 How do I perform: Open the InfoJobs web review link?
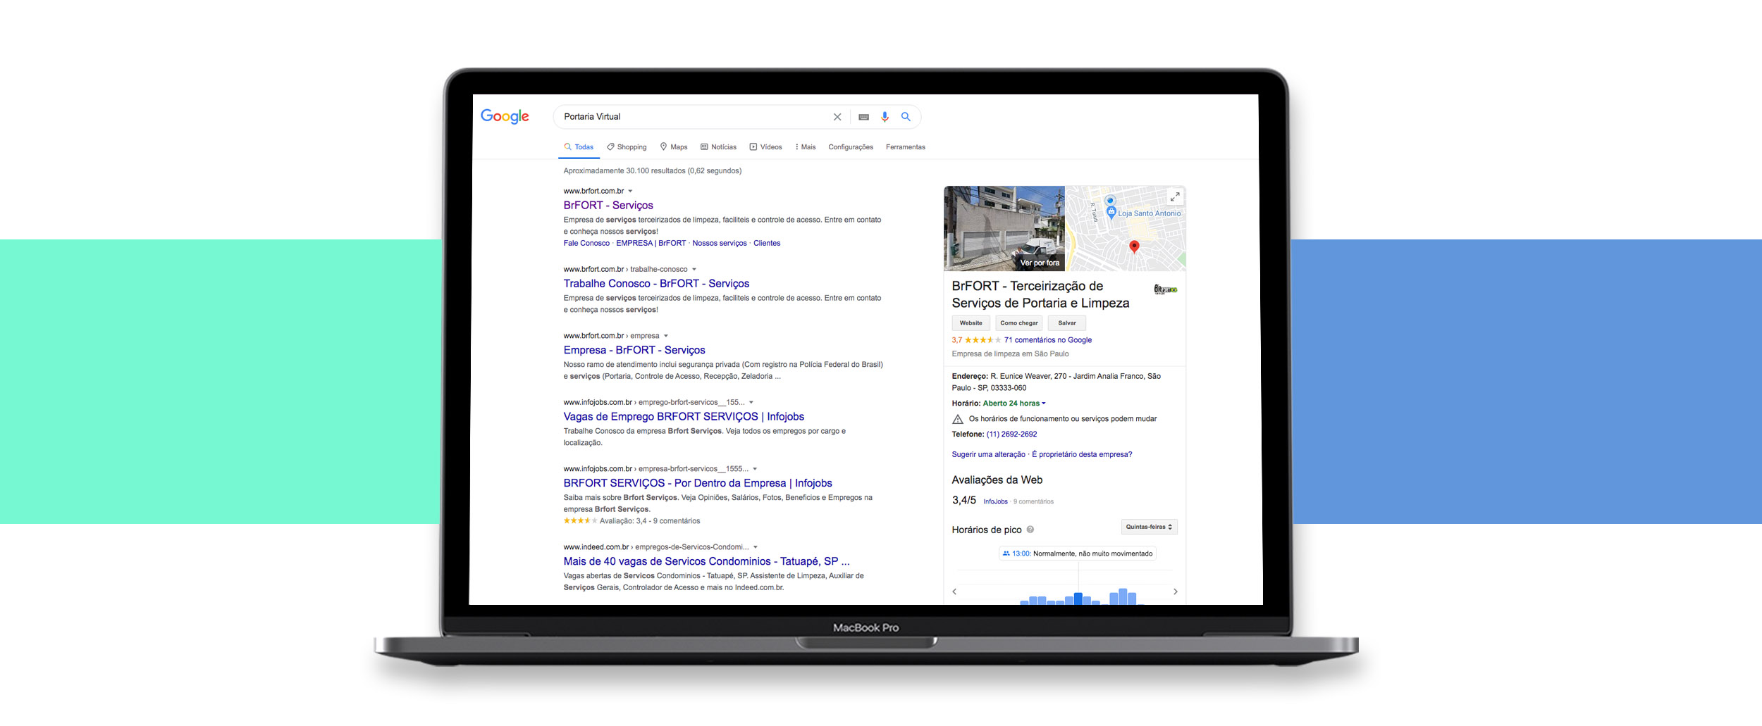coord(995,502)
